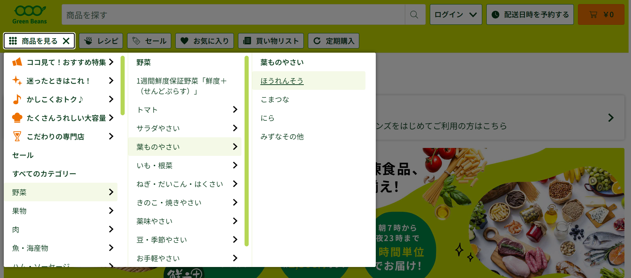Viewport: 631px width, 278px height.
Task: Open the こまつな link
Action: [275, 99]
